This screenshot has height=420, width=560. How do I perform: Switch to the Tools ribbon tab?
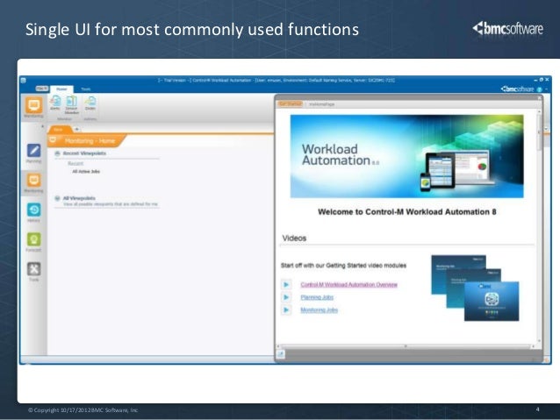point(86,89)
